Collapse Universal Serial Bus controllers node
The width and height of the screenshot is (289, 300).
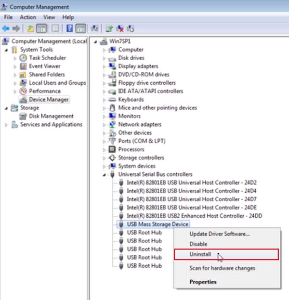(x=105, y=174)
